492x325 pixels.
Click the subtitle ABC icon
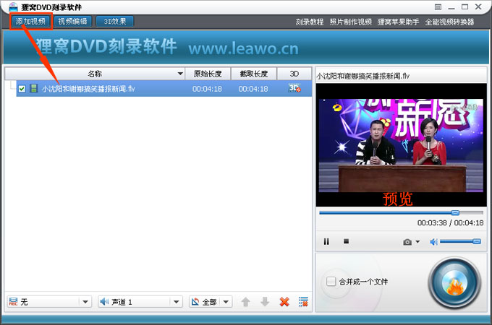[x=13, y=302]
